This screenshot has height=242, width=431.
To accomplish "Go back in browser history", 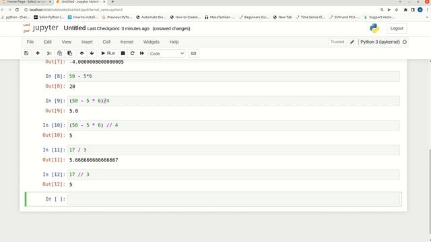I will 3,9.
